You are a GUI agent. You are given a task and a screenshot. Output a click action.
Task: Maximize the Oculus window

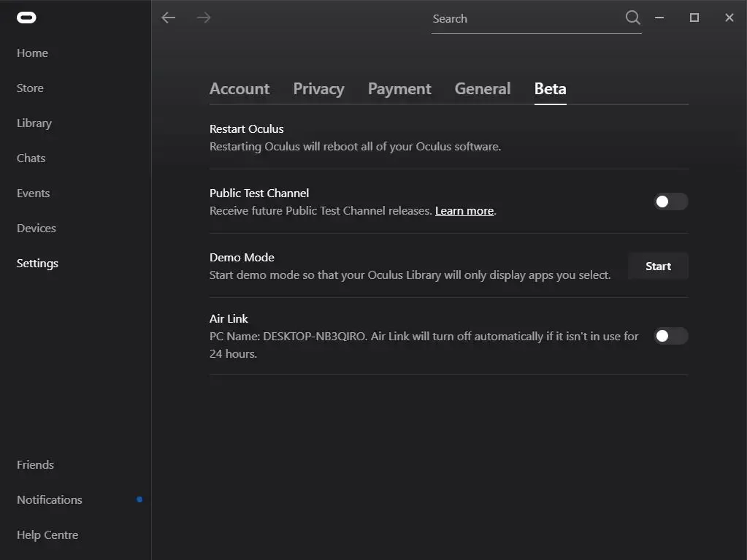[694, 18]
